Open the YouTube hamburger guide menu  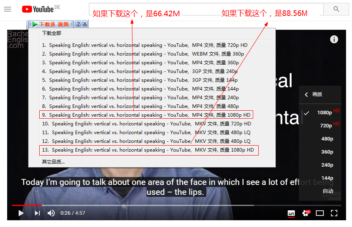8,9
